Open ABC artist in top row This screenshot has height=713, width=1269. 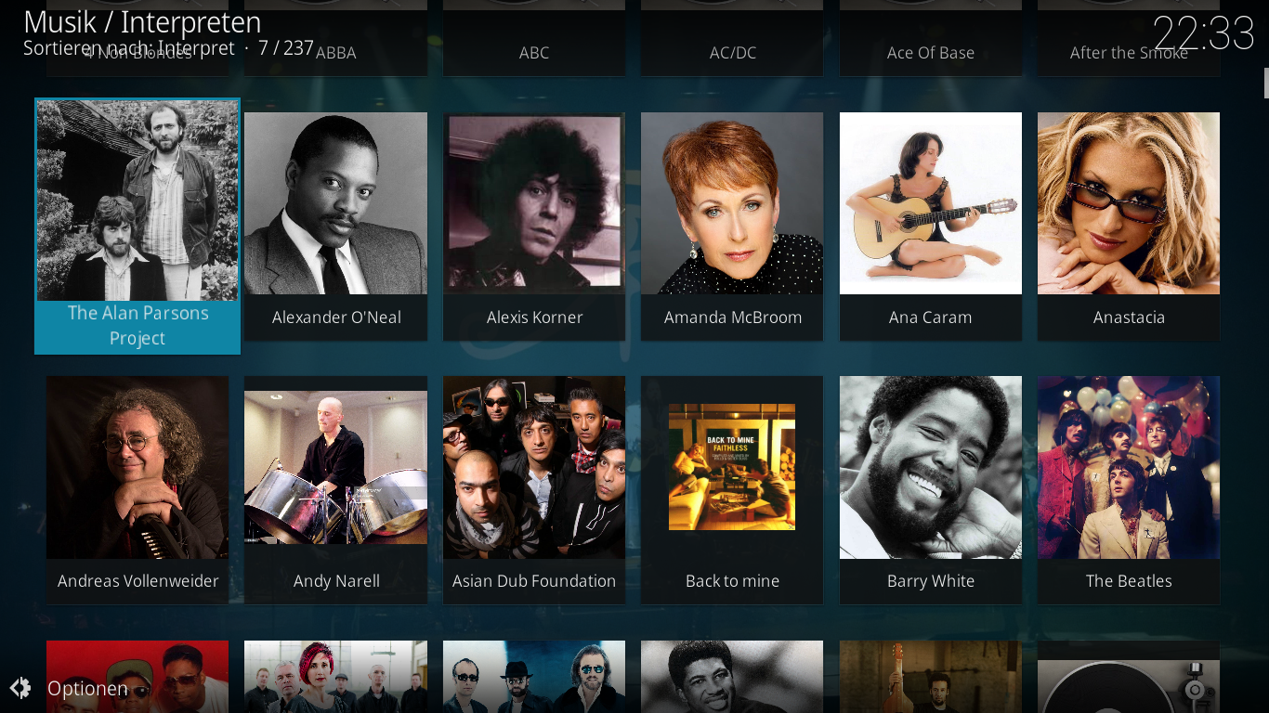point(534,53)
